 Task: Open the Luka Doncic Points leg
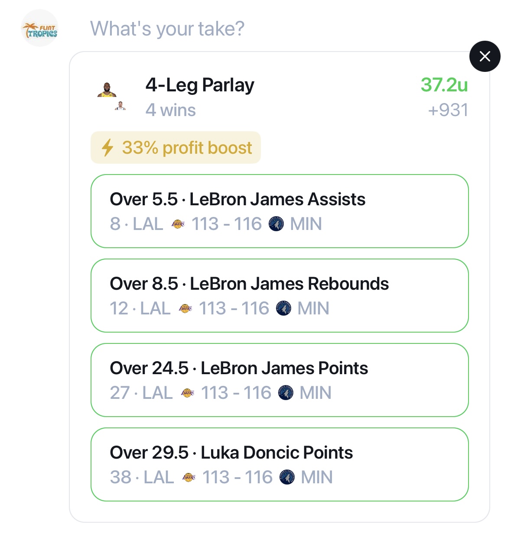click(x=280, y=464)
